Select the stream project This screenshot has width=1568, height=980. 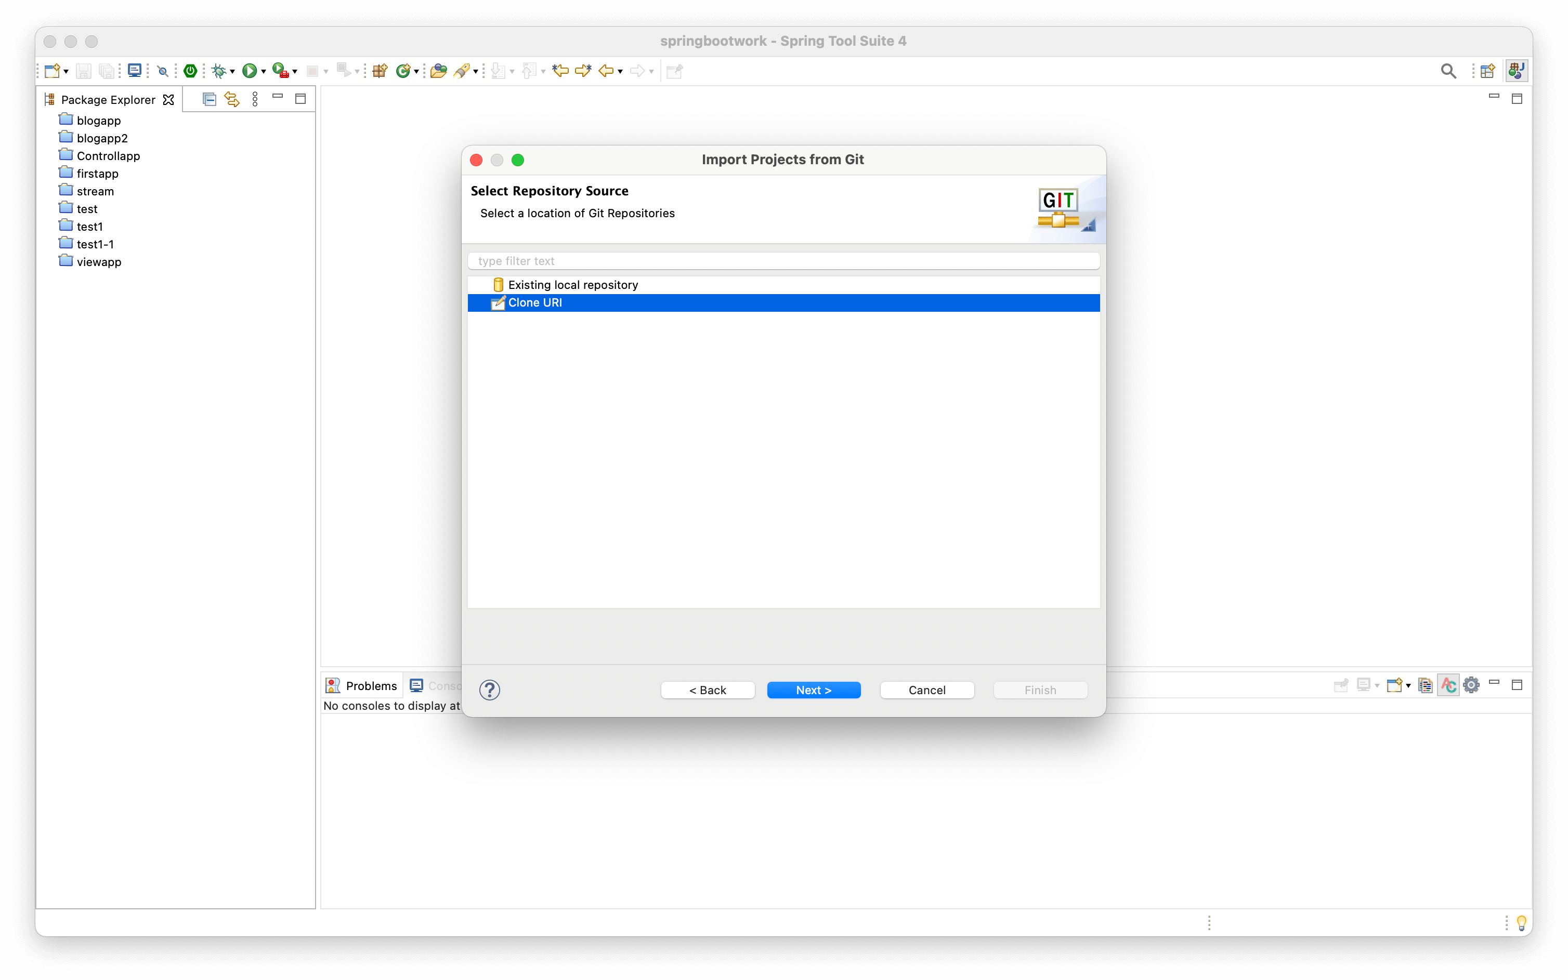(x=95, y=191)
